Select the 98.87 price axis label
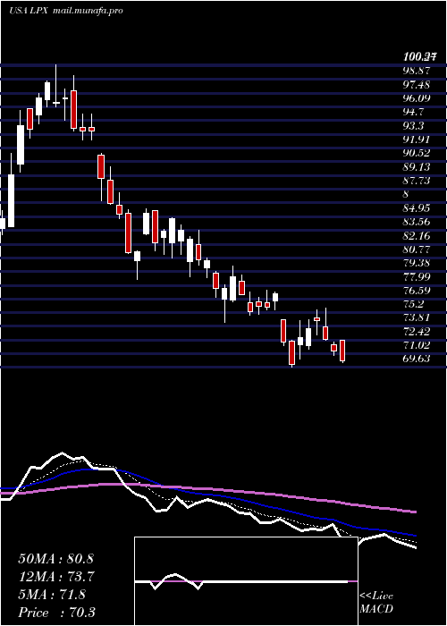Image resolution: width=447 pixels, height=626 pixels. (x=417, y=71)
